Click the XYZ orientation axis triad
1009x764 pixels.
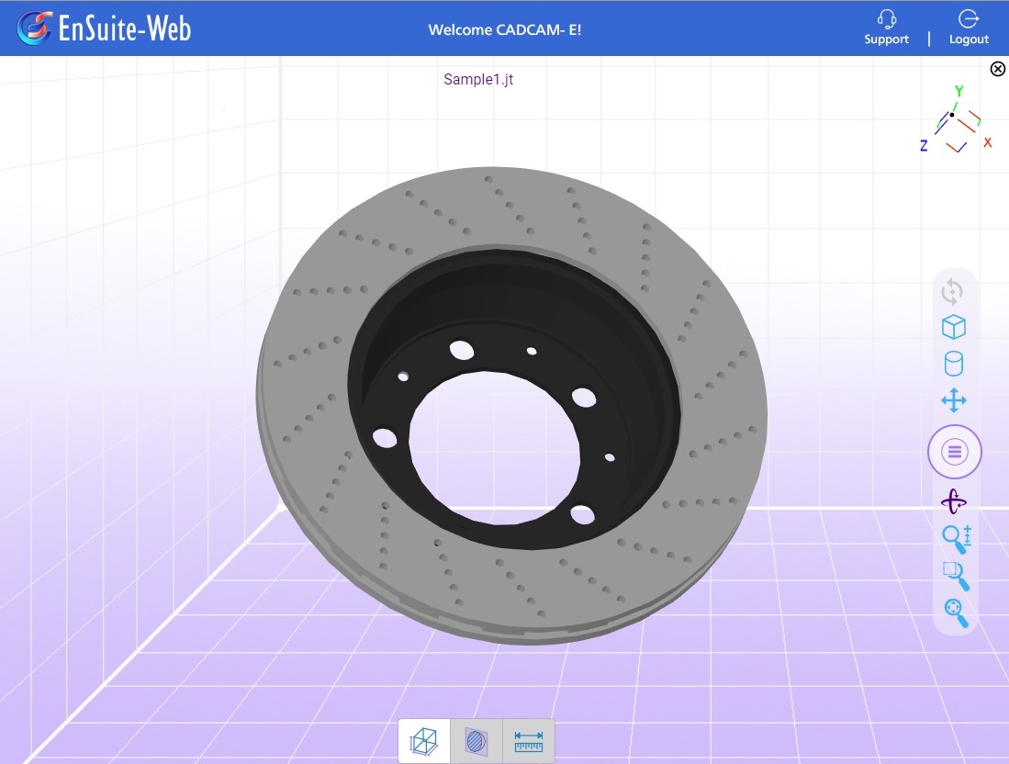click(x=957, y=120)
